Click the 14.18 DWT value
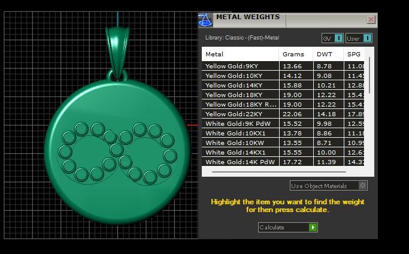Screen dimensions: 409x254 click(x=326, y=114)
